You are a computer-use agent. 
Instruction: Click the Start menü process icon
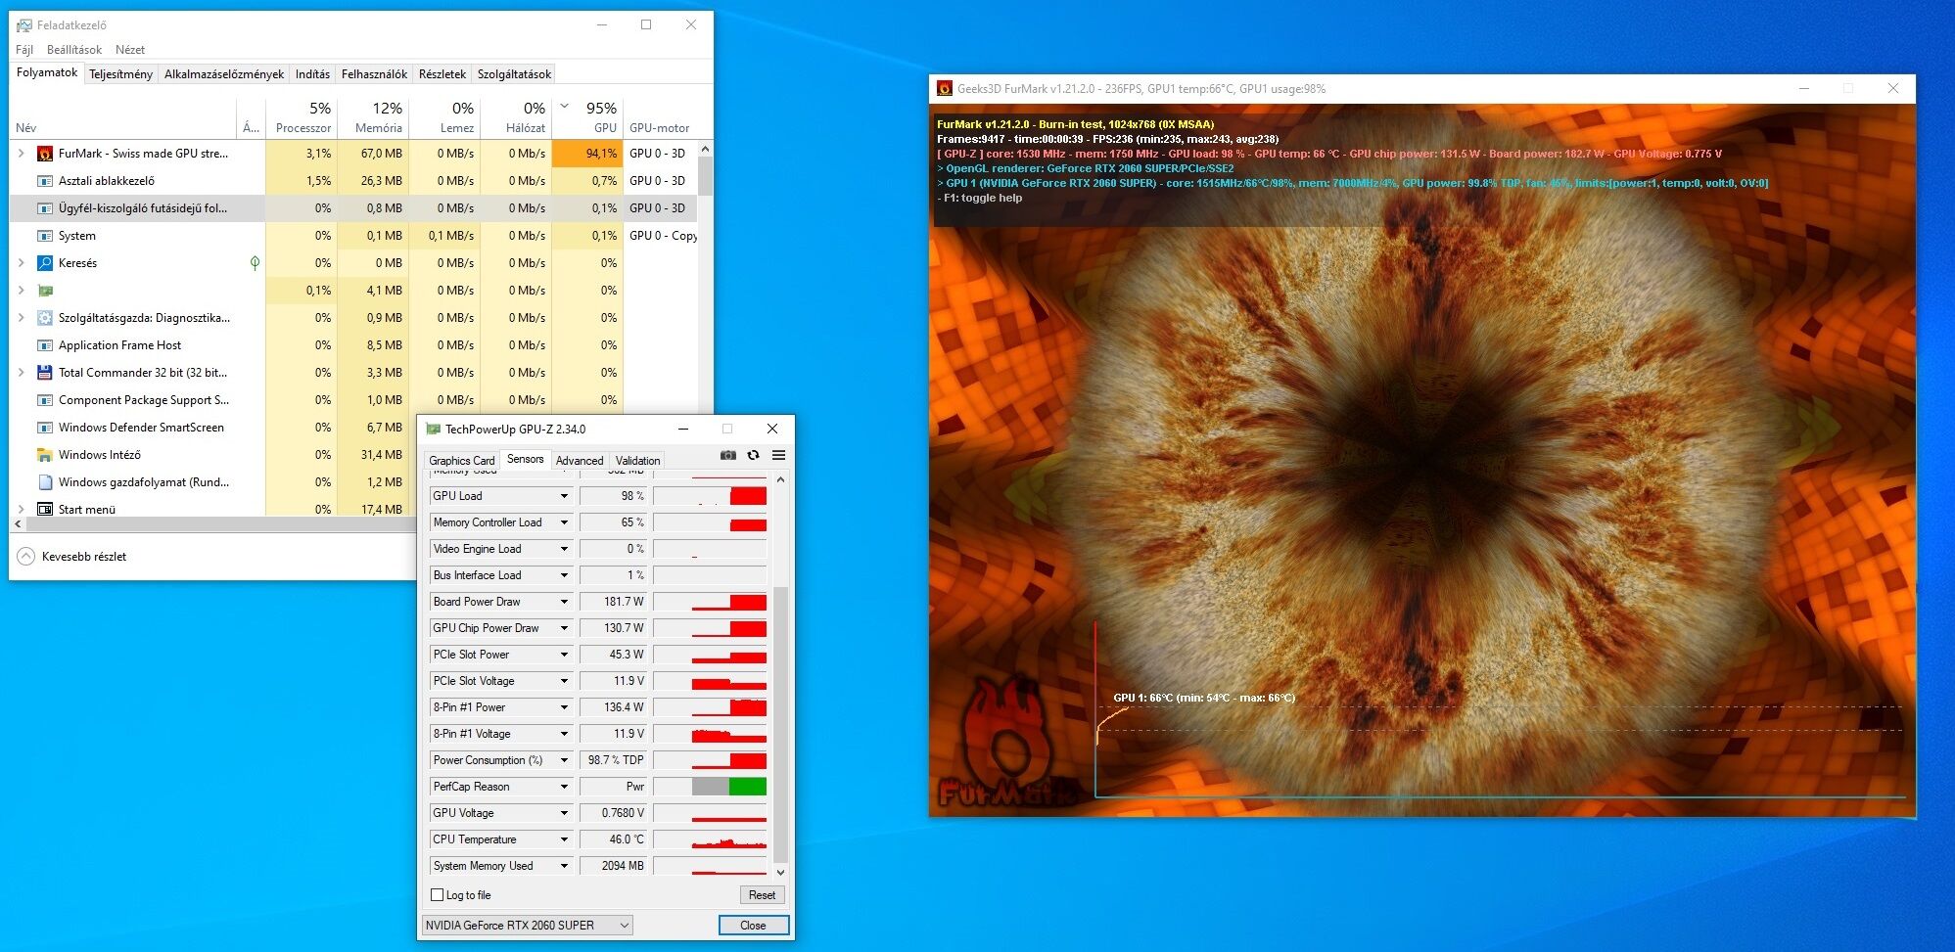pyautogui.click(x=44, y=509)
